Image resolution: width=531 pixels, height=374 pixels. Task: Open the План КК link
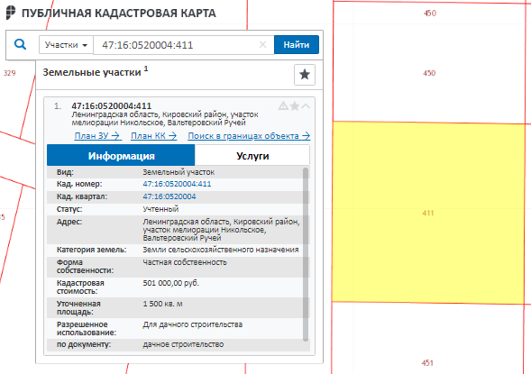[154, 136]
